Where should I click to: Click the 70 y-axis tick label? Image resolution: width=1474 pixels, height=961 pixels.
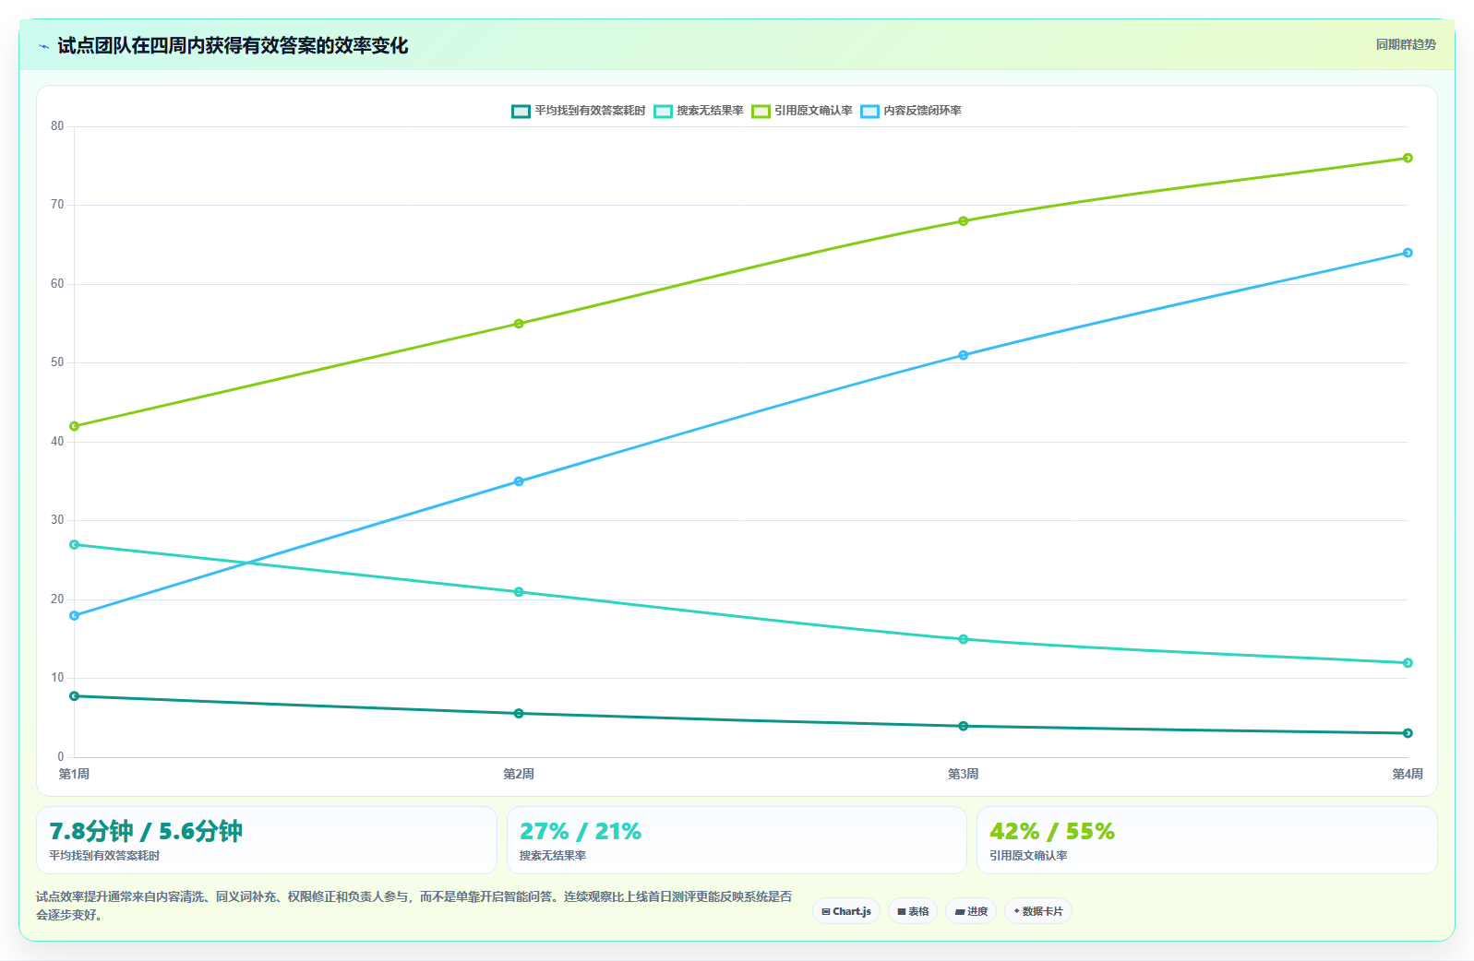pos(57,205)
